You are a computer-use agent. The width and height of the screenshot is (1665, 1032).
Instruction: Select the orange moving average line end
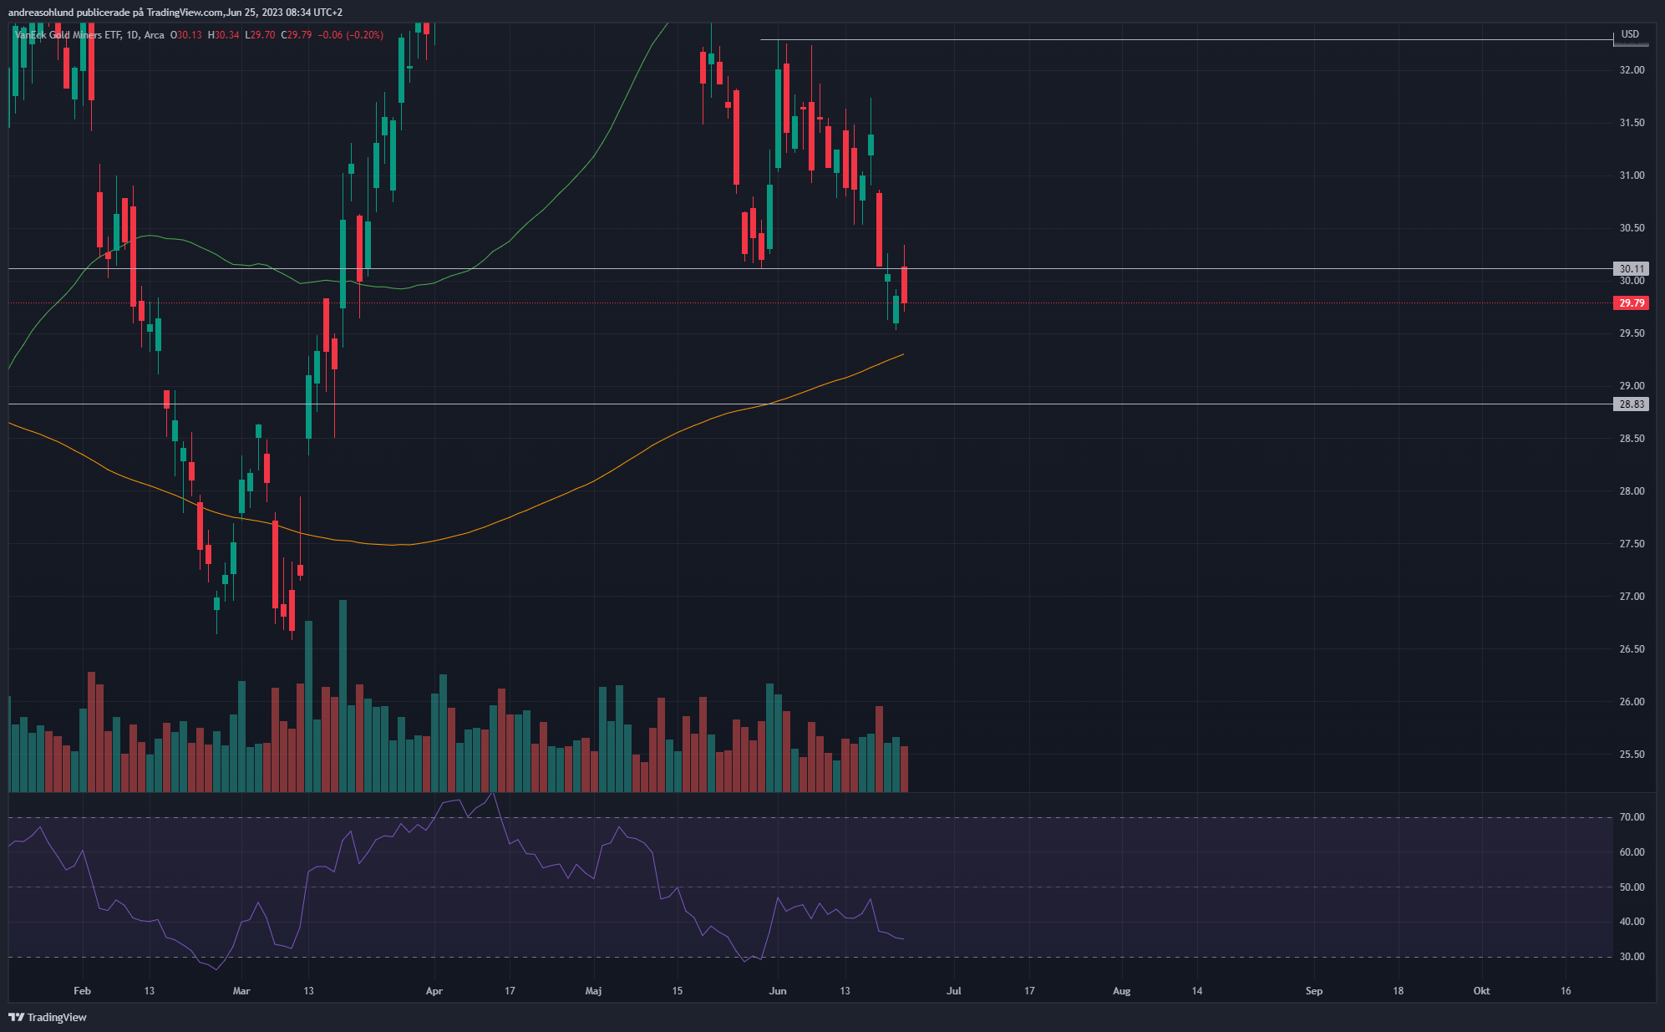coord(902,355)
